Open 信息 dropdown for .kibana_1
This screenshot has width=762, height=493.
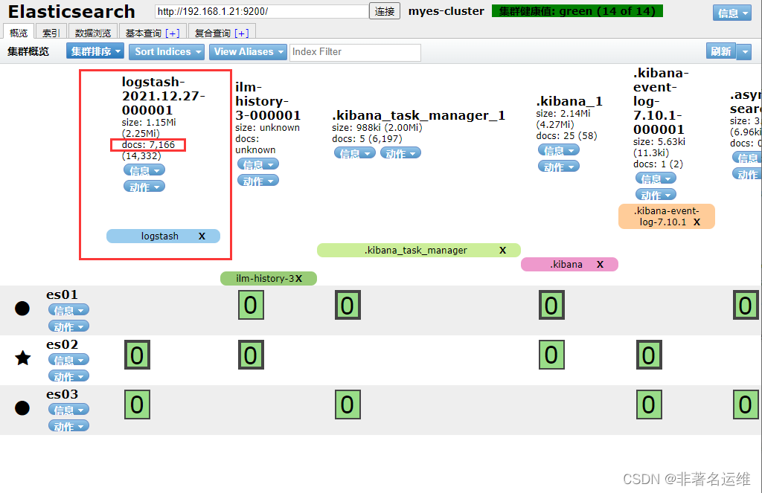pos(559,150)
